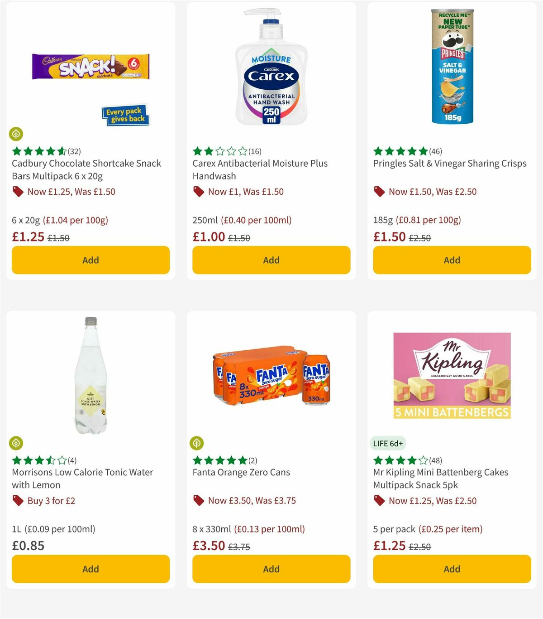Click the leaf icon on Morrisons Tonic Water card
Viewport: 543px width, 619px height.
point(16,443)
